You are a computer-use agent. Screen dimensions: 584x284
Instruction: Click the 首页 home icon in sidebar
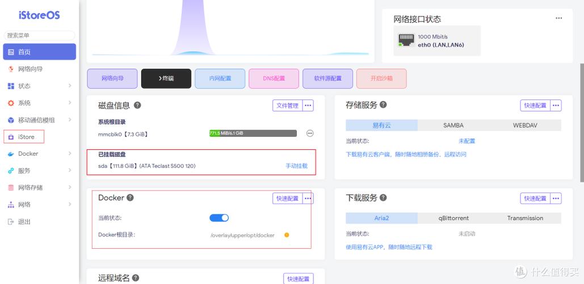tap(11, 52)
